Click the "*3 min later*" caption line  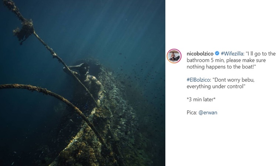click(201, 100)
